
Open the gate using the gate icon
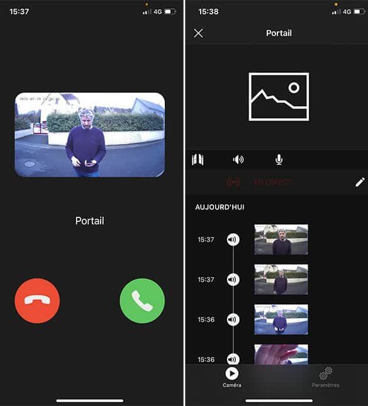[x=198, y=159]
